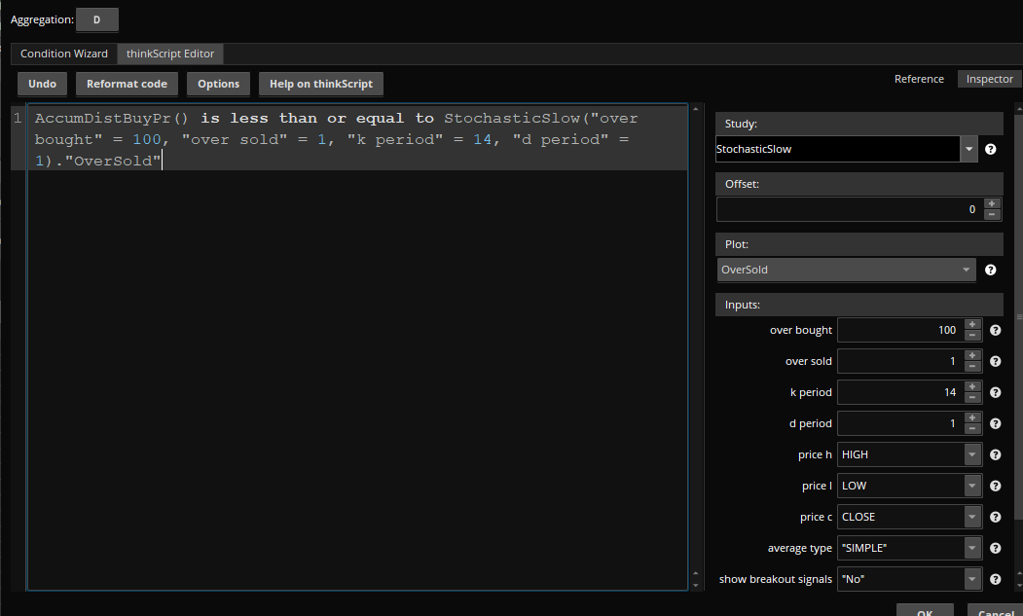
Task: Click the Undo button
Action: (42, 84)
